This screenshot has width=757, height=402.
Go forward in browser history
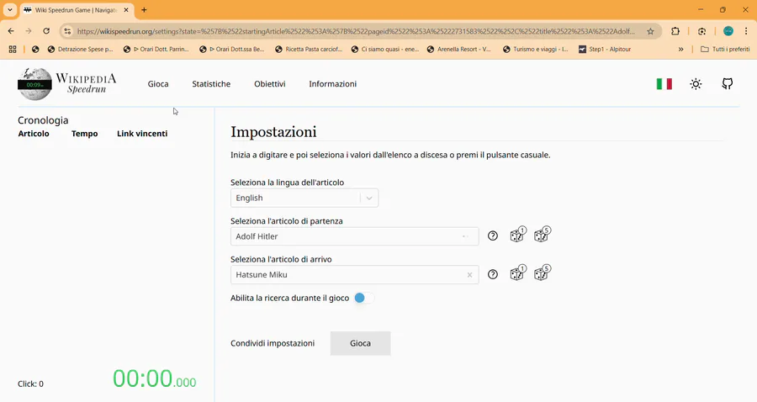[29, 31]
